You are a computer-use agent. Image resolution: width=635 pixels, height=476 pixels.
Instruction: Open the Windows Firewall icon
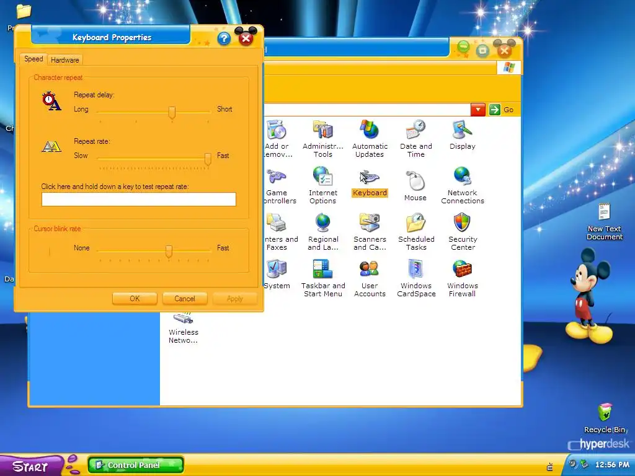coord(463,278)
